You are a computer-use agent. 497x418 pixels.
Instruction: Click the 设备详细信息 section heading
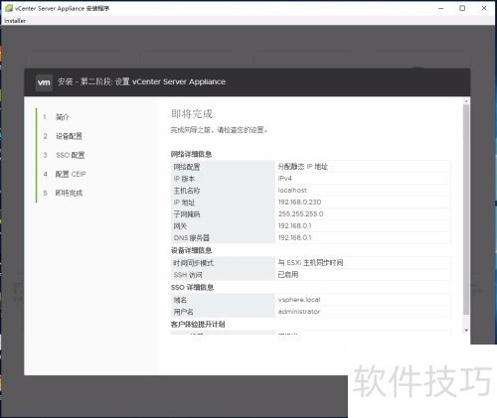tap(191, 250)
